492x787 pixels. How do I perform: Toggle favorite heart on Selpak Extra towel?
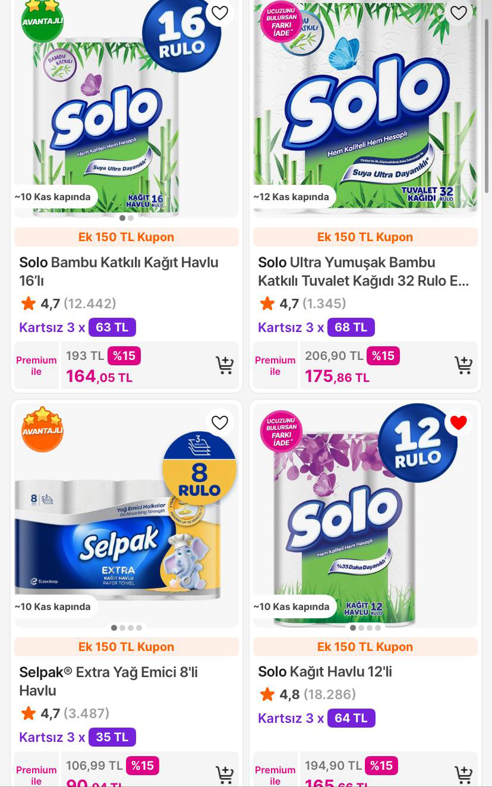tap(220, 422)
